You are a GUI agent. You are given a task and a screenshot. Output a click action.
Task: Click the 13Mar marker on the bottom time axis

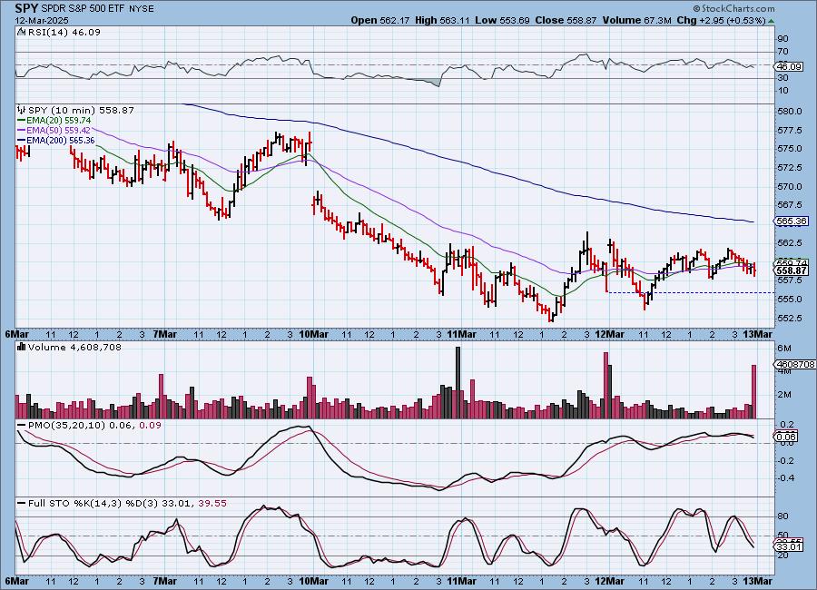click(758, 581)
